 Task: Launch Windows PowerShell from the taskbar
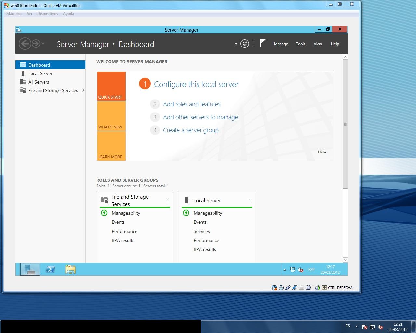[50, 269]
